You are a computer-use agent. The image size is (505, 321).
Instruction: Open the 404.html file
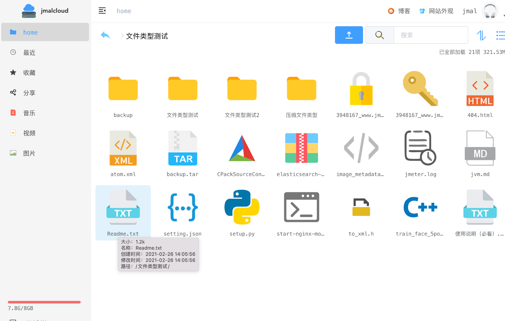[x=480, y=89]
